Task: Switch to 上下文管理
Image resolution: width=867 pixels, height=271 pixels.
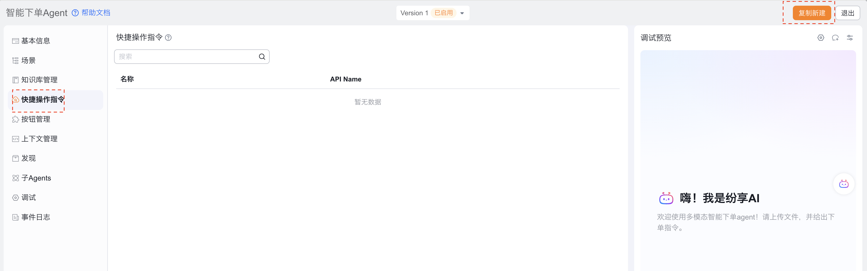Action: pyautogui.click(x=39, y=139)
